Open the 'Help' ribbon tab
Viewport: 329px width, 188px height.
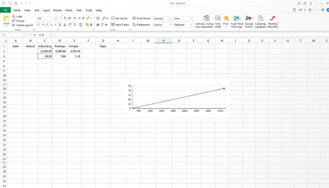click(99, 10)
